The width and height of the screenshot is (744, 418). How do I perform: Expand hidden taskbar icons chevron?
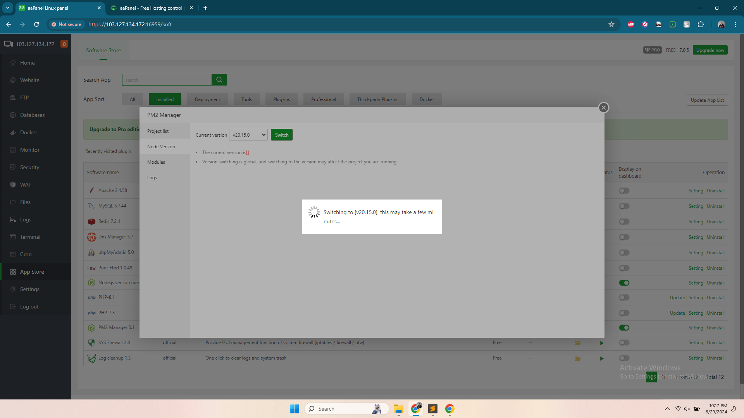(x=667, y=408)
